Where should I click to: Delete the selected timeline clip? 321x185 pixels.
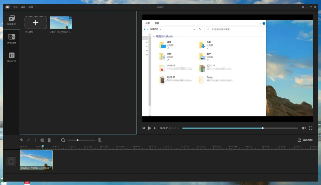[x=49, y=140]
